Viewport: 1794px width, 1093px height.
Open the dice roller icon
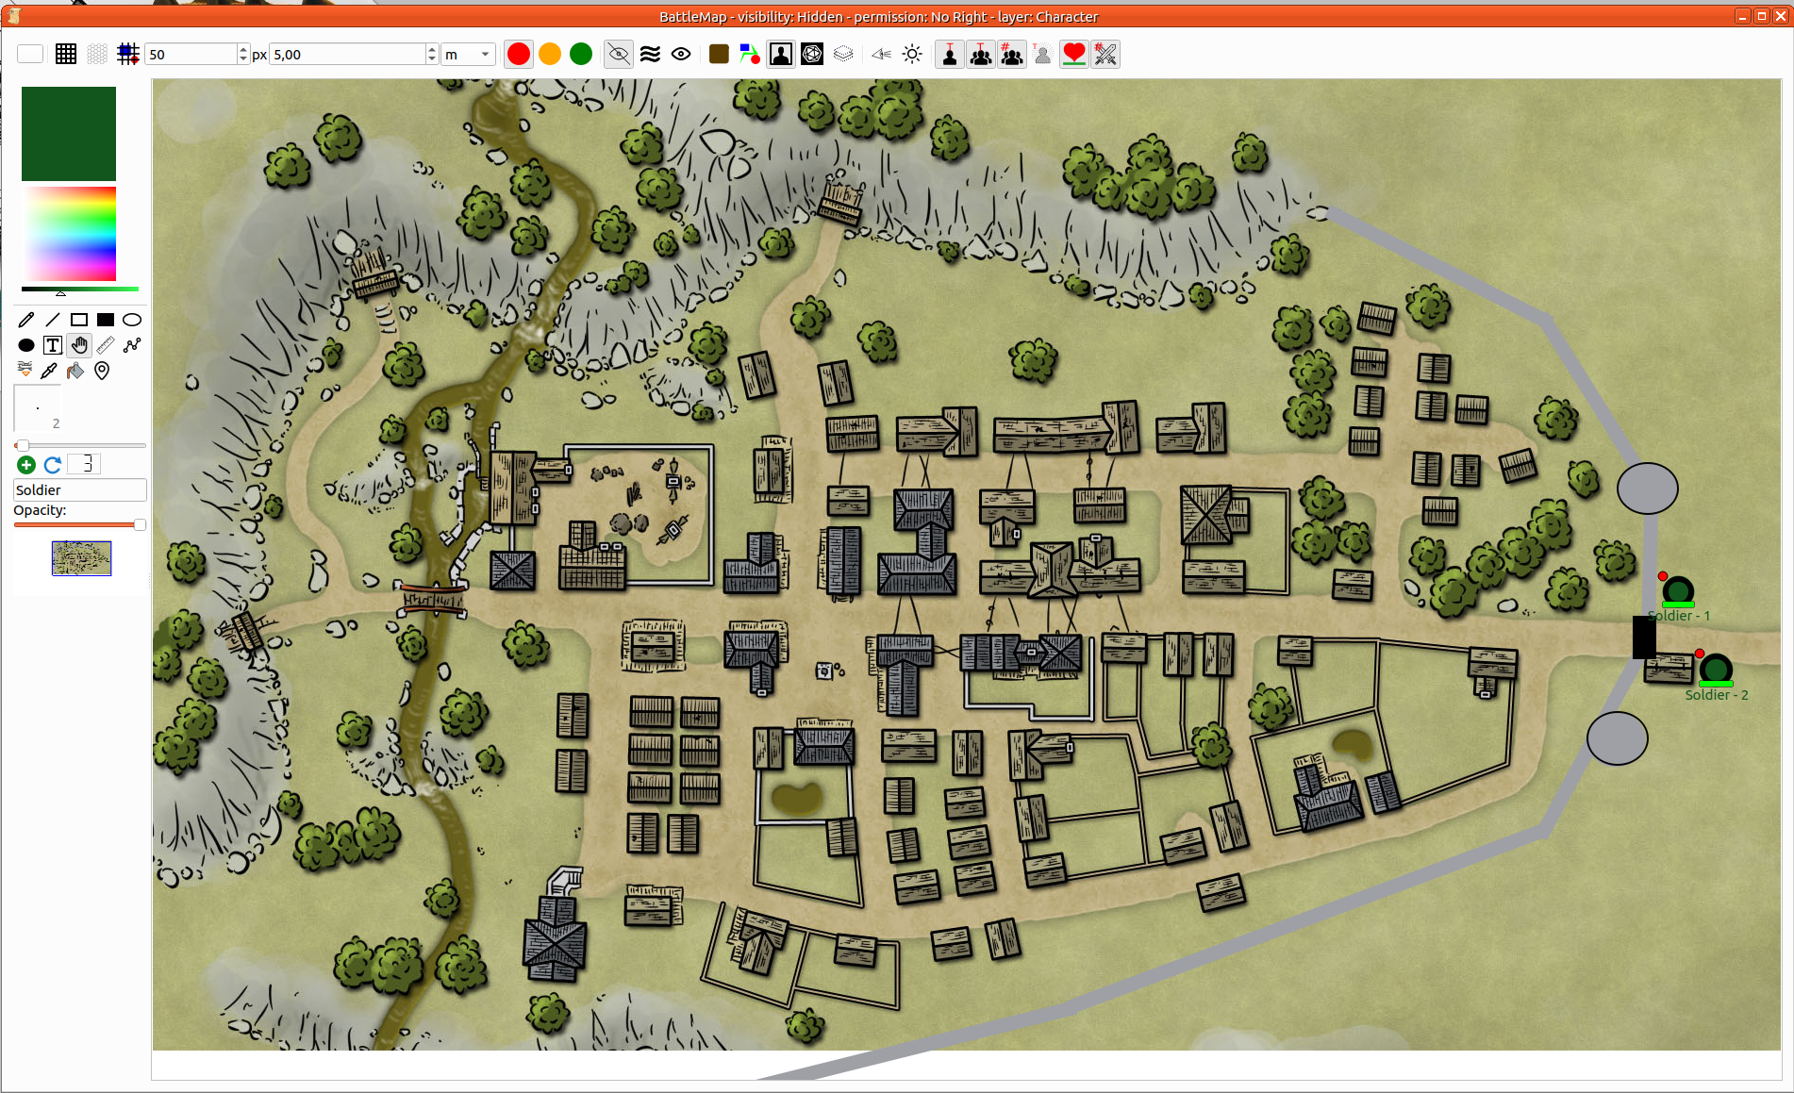(x=812, y=54)
